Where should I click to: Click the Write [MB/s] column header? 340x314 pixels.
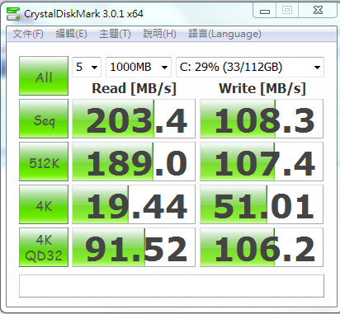click(x=262, y=89)
